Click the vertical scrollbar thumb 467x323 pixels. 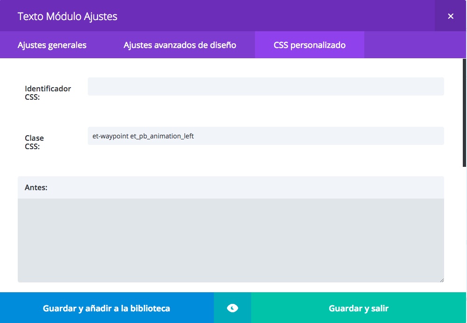tap(464, 112)
